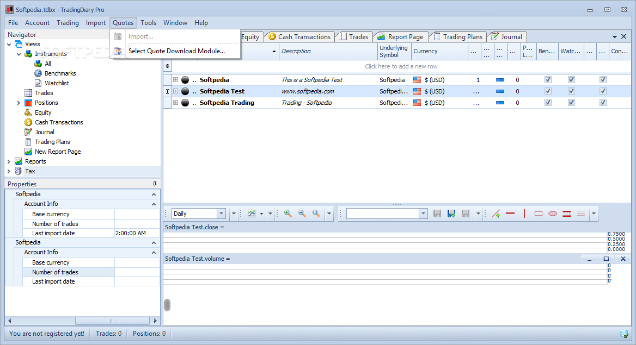Open the Account menu
This screenshot has width=636, height=345.
[x=38, y=23]
